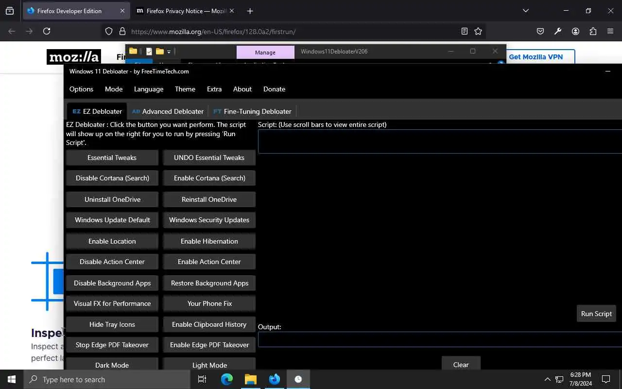Click Disable Background Apps button
Screen dimensions: 622x389
pyautogui.click(x=112, y=283)
